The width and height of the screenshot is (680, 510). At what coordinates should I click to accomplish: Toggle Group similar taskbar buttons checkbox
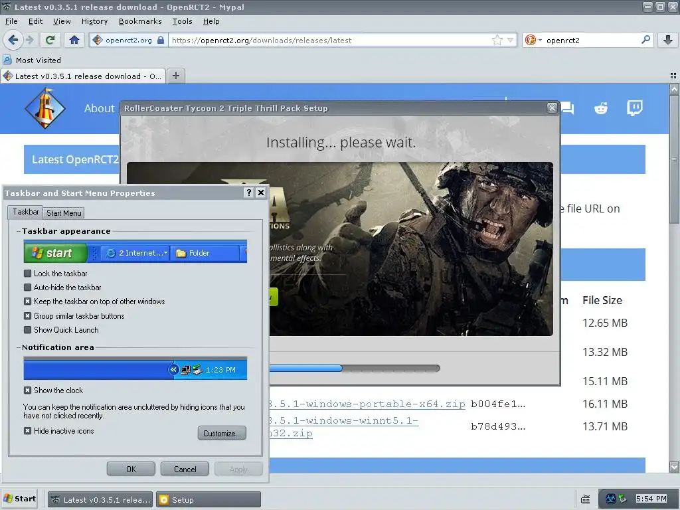28,315
